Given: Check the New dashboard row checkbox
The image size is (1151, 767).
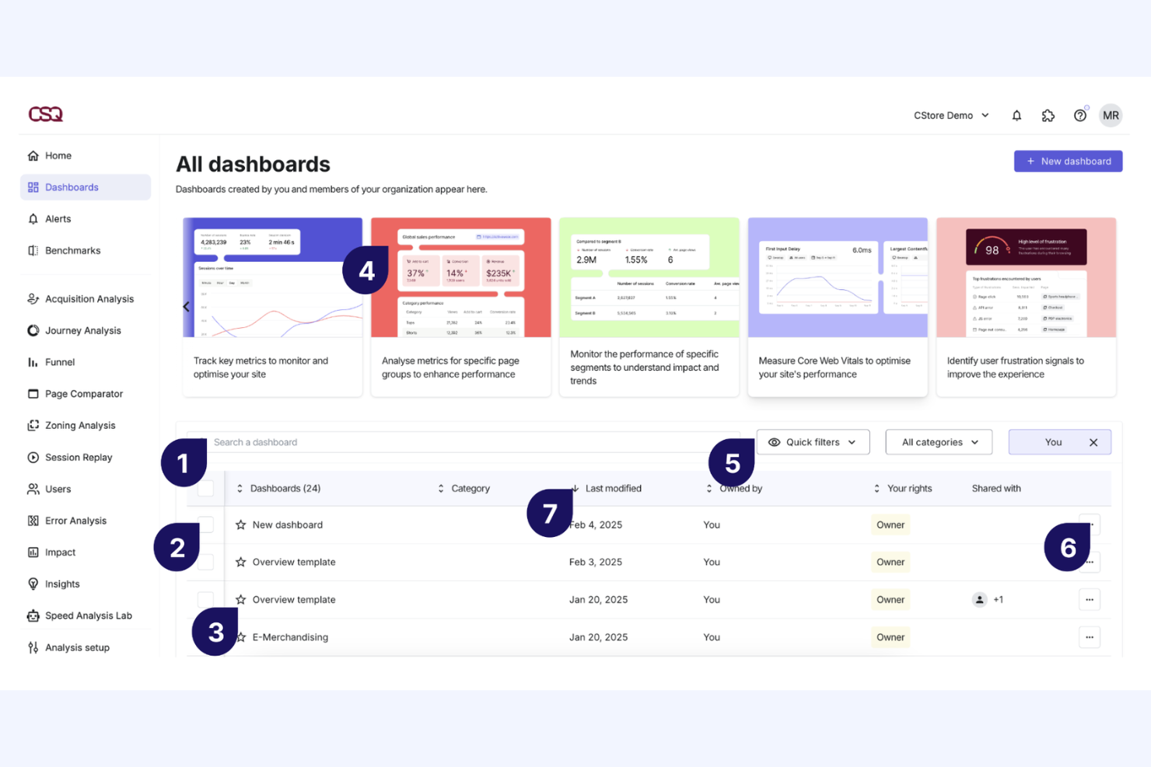Looking at the screenshot, I should (x=205, y=525).
